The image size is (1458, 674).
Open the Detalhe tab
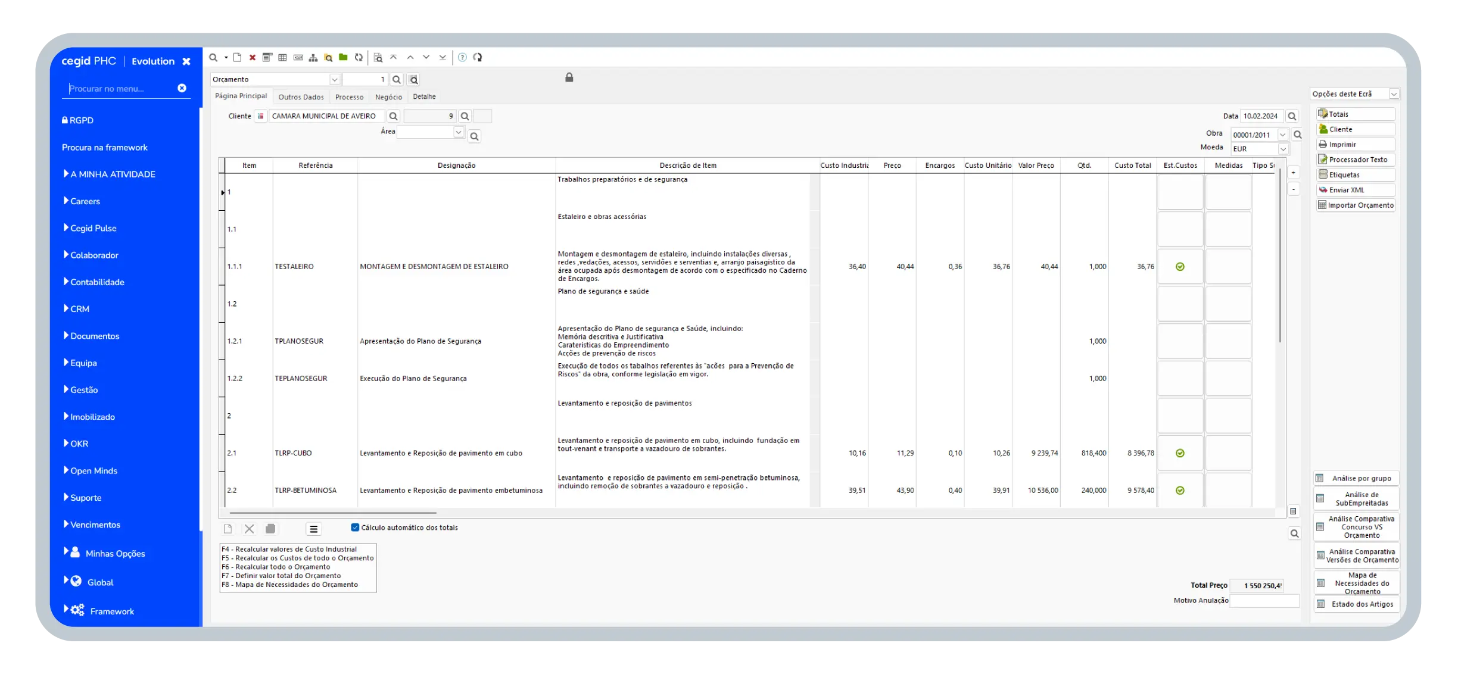coord(425,96)
